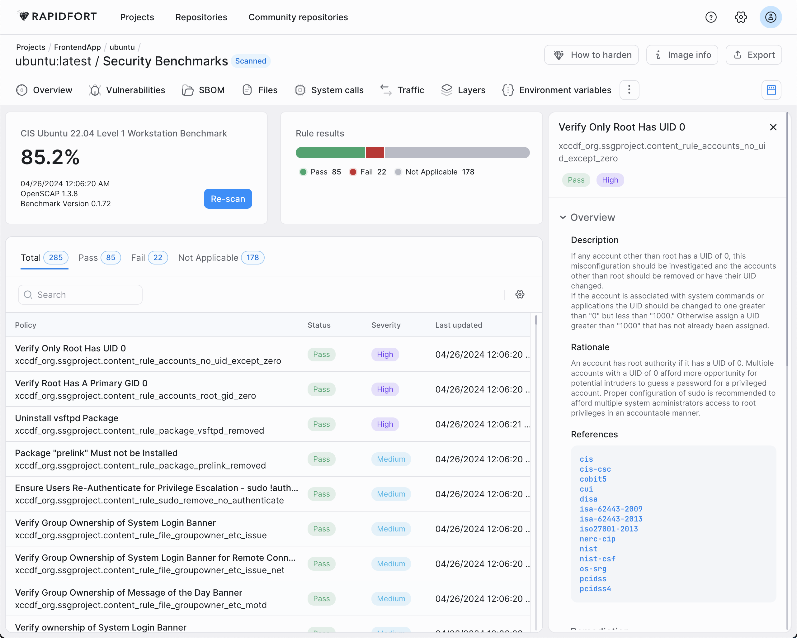
Task: Select Verify Group Ownership of Message of the Day Banner
Action: (268, 598)
